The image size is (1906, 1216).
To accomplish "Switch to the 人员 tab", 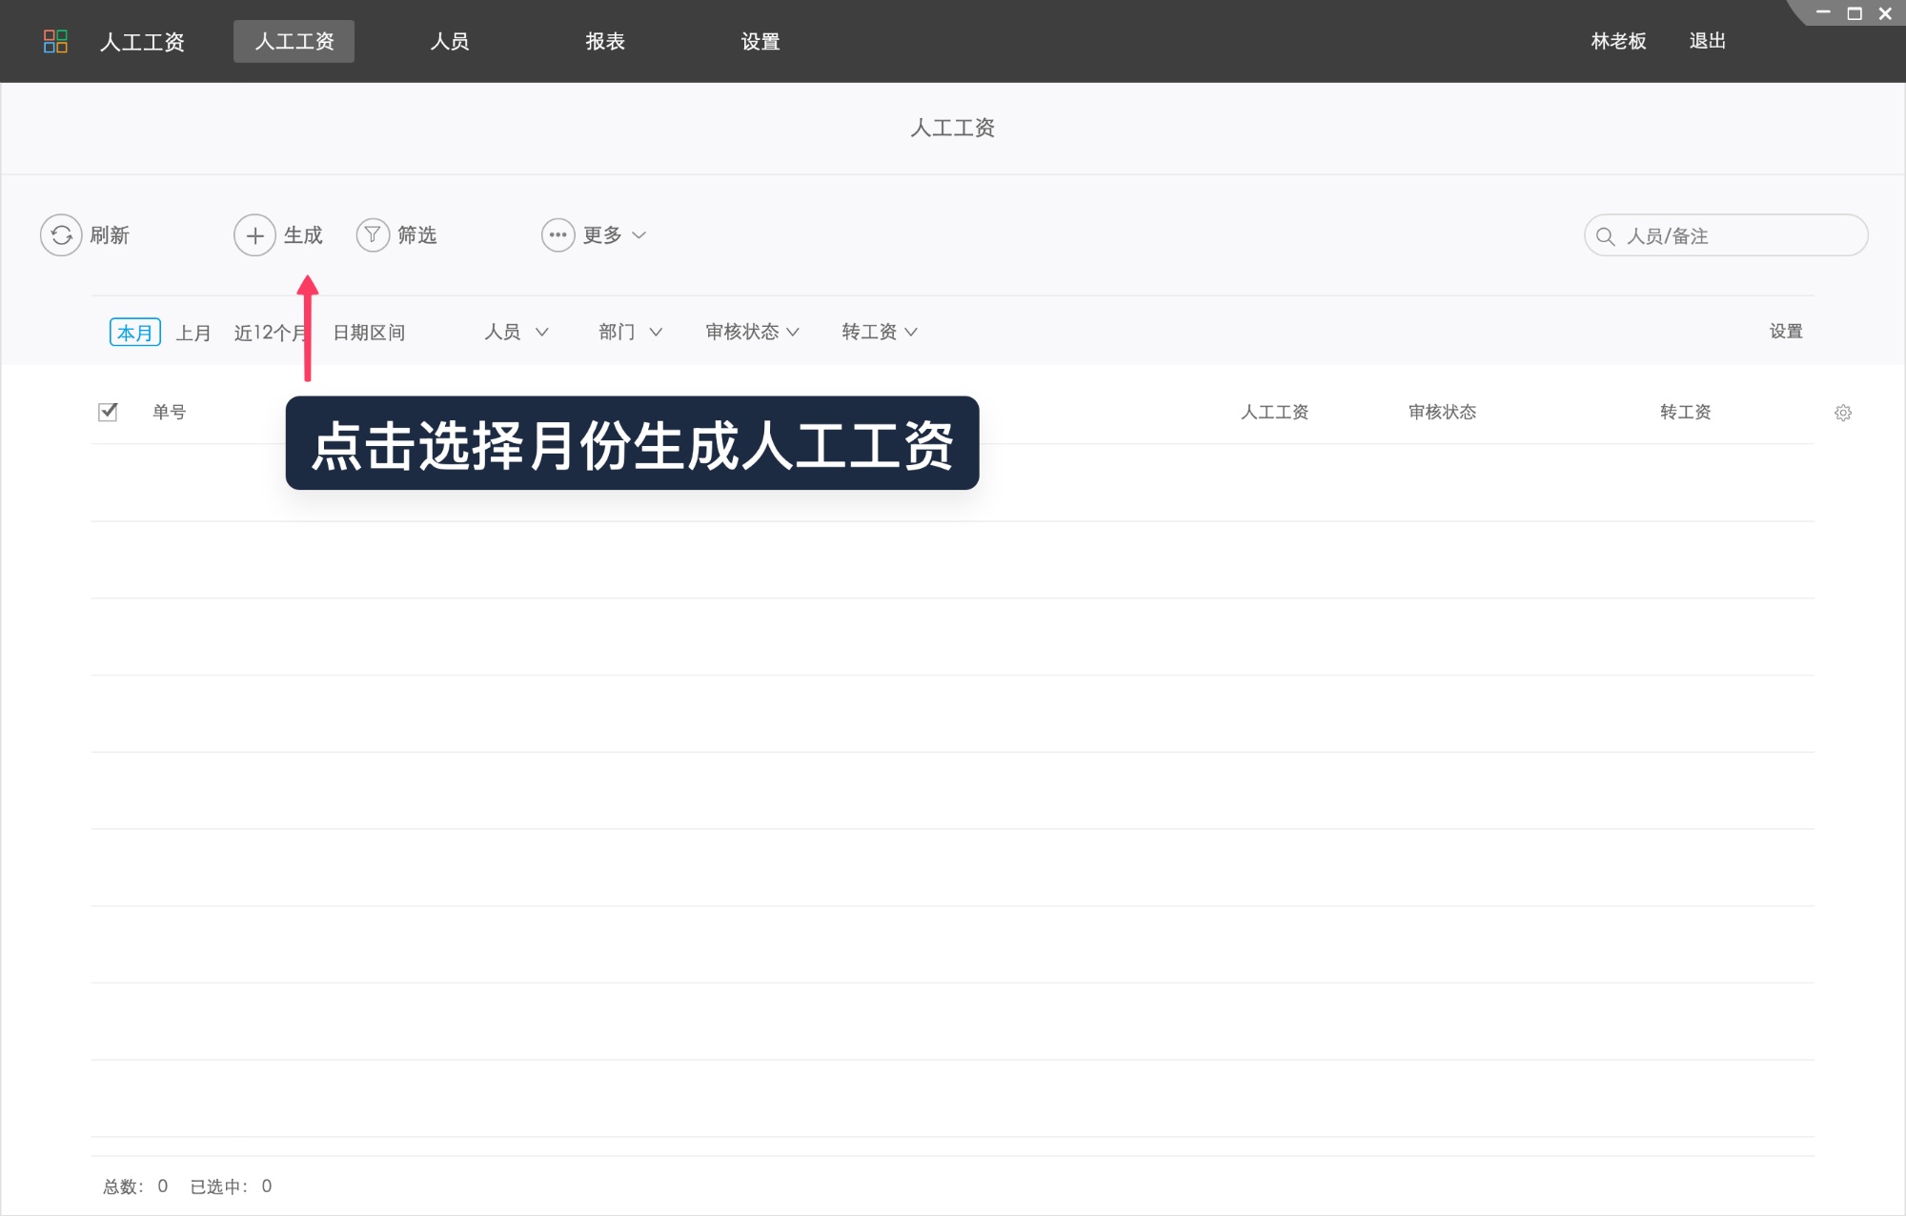I will pos(448,41).
